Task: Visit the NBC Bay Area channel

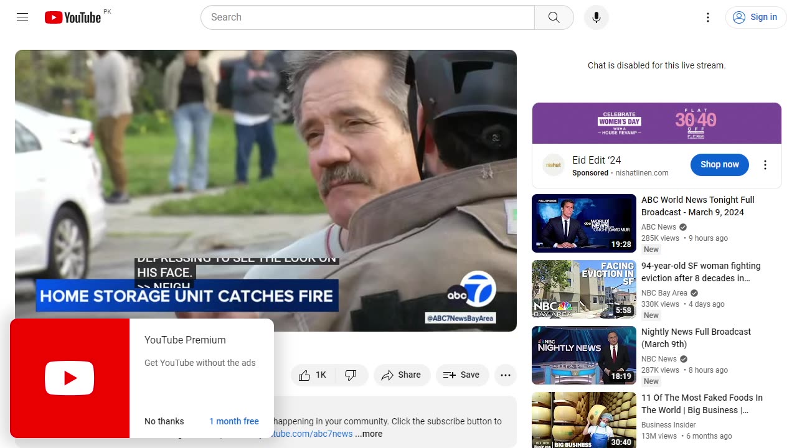Action: tap(664, 293)
